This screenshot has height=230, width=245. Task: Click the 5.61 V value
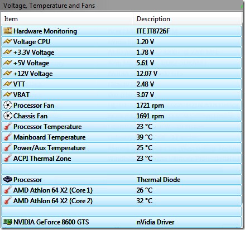pos(145,63)
